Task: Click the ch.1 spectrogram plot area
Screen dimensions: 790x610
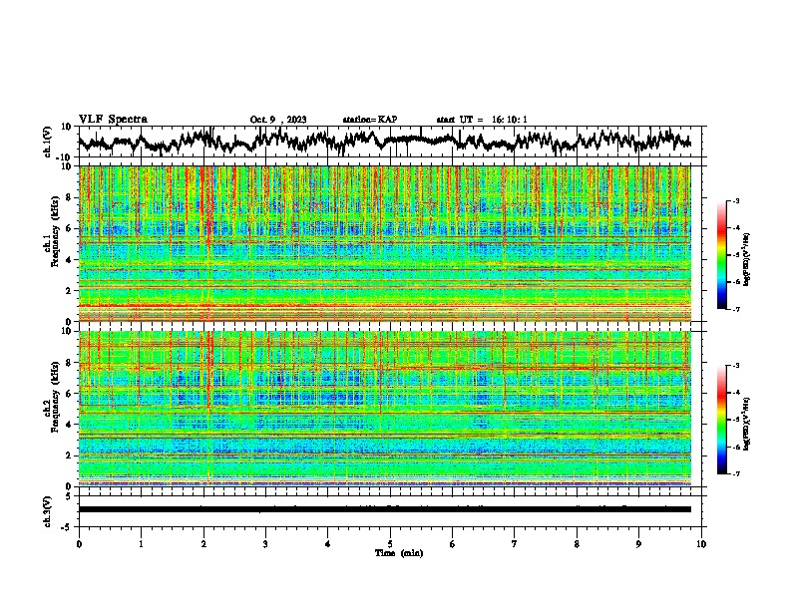Action: (384, 243)
